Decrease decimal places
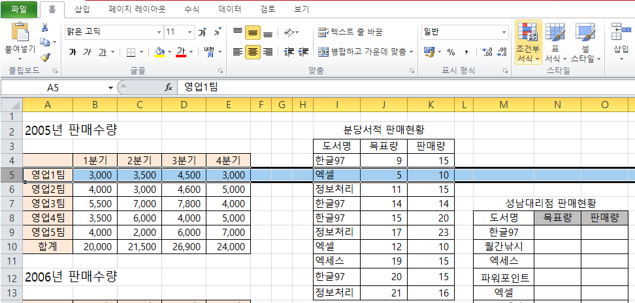This screenshot has width=635, height=303. (502, 52)
